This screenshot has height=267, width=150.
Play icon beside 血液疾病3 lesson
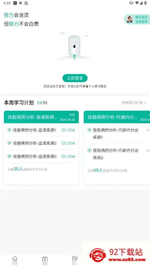pyautogui.click(x=9, y=156)
